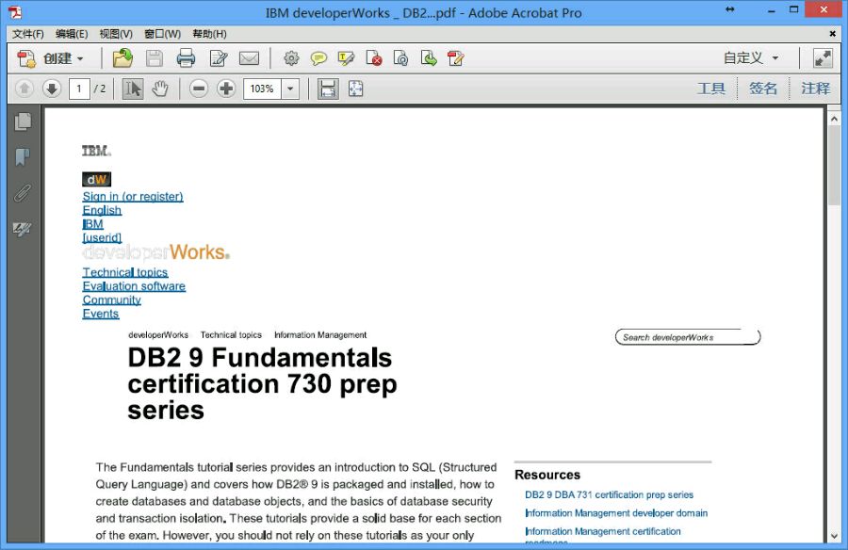Click the Acrobat title bar app icon

[x=15, y=12]
